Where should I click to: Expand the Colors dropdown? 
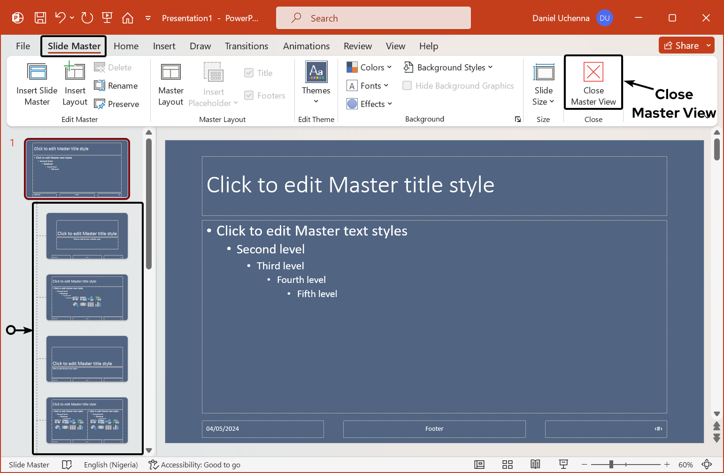(370, 68)
